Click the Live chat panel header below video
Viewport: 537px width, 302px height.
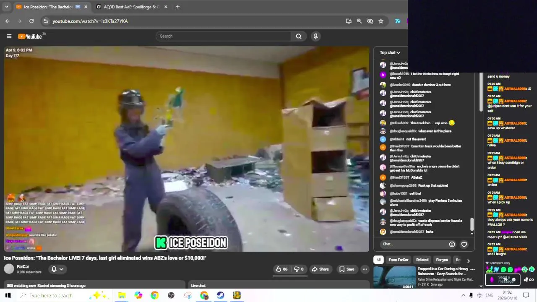click(280, 286)
